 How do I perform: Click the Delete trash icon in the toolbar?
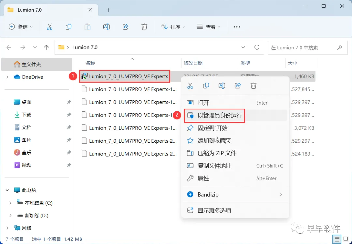point(144,27)
